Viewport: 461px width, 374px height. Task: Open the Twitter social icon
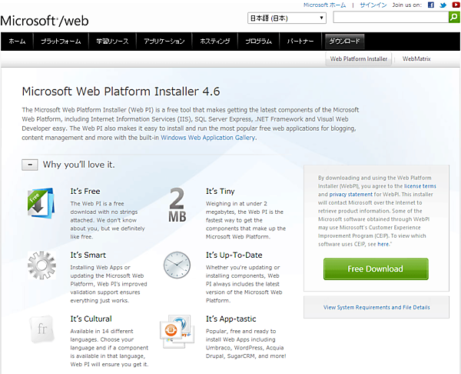point(442,5)
